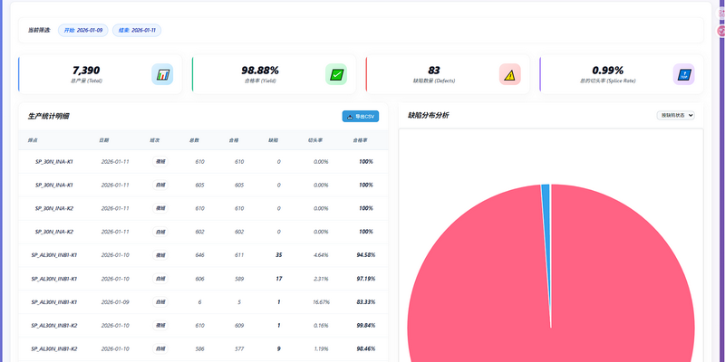The image size is (725, 362).
Task: Click the defect count cell showing 17
Action: (278, 279)
